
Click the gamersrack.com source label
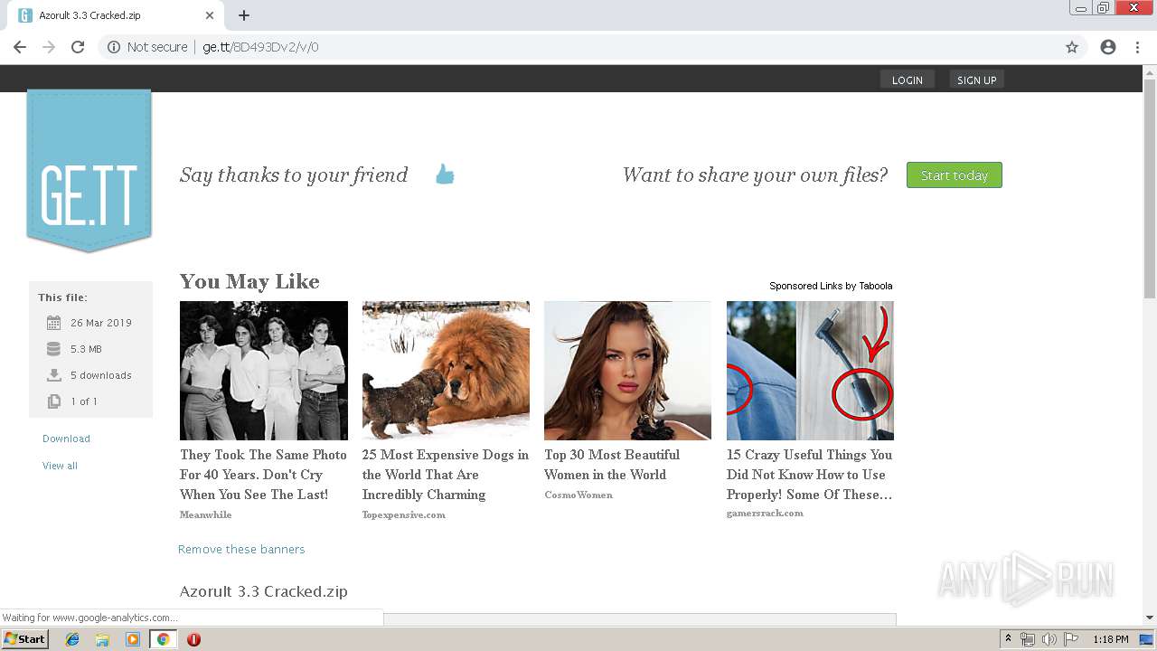pos(765,513)
